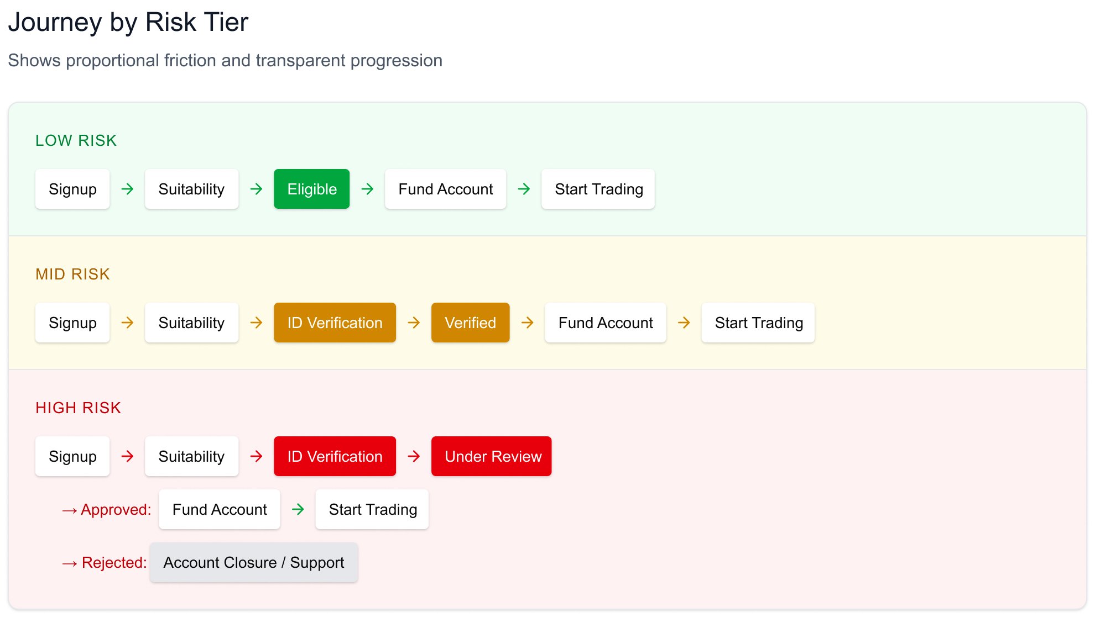The image size is (1095, 623).
Task: Click orange arrow between ID Verification and Verified
Action: pos(414,323)
